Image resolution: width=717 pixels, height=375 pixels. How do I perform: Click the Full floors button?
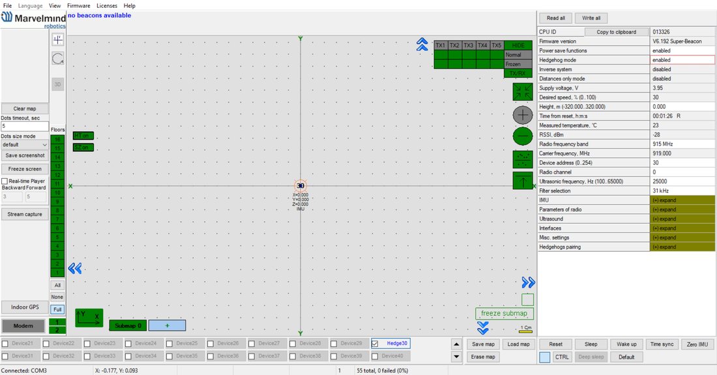[x=57, y=310]
